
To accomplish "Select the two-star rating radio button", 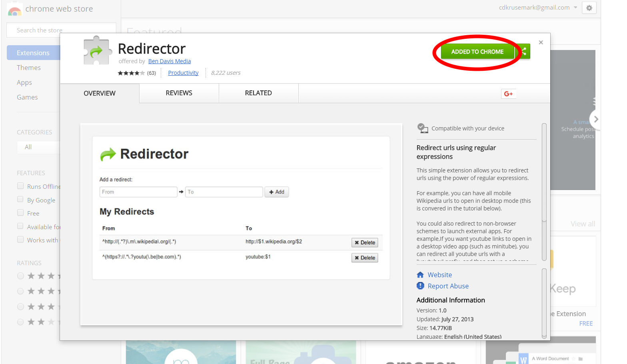I will (x=20, y=322).
